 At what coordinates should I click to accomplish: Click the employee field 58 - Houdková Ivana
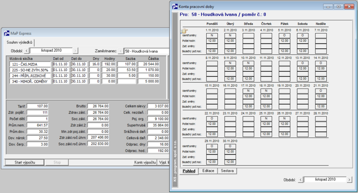pyautogui.click(x=147, y=51)
